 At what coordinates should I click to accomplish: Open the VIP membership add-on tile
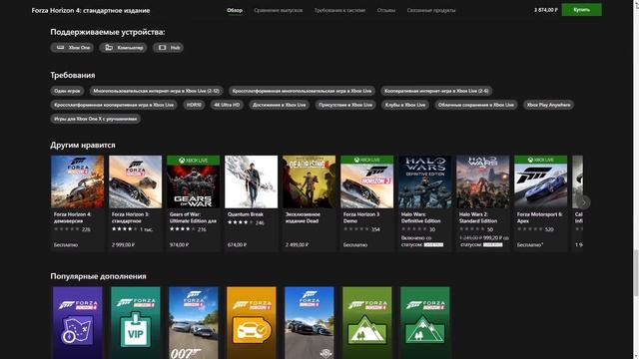(x=136, y=323)
